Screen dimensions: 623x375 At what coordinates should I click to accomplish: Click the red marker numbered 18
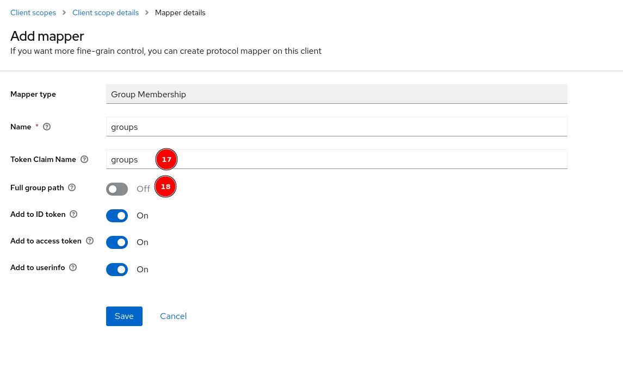click(165, 186)
